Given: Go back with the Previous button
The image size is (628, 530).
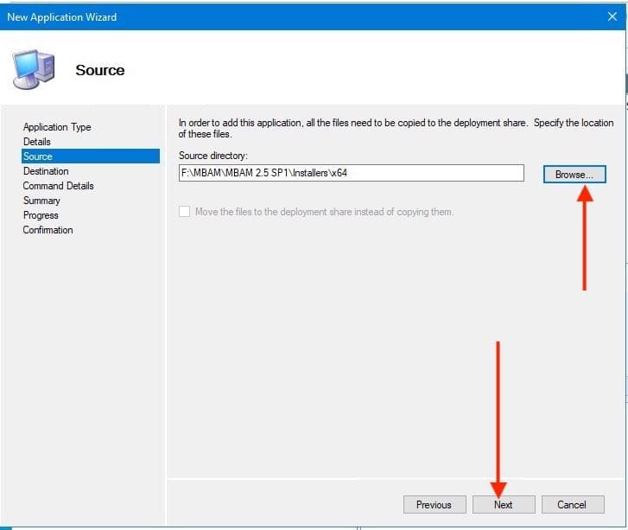Looking at the screenshot, I should point(434,505).
